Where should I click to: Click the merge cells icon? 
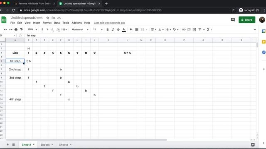143,29
